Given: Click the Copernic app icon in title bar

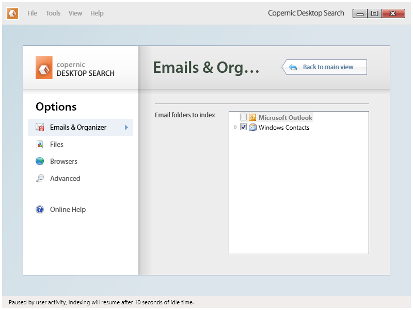Looking at the screenshot, I should pyautogui.click(x=12, y=13).
